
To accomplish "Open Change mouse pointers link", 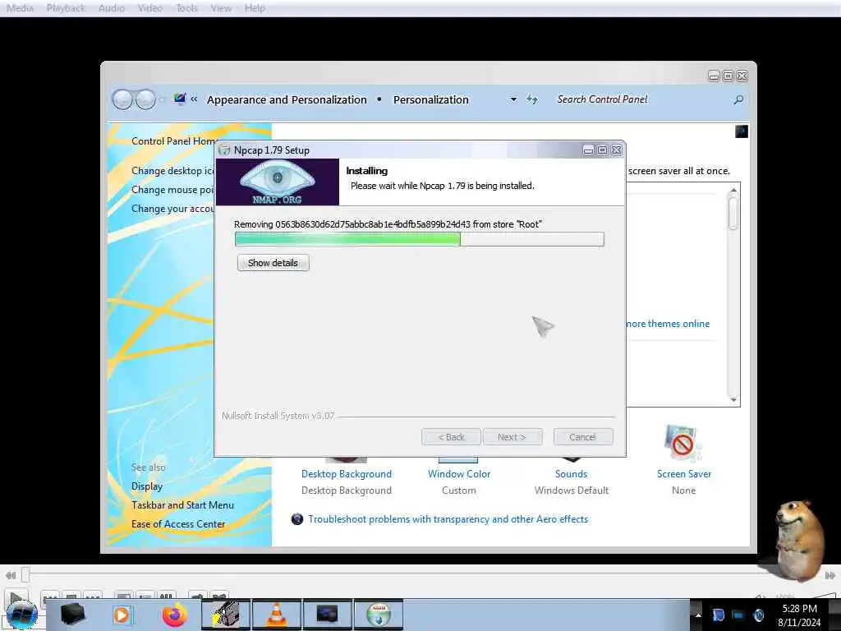I will click(172, 190).
